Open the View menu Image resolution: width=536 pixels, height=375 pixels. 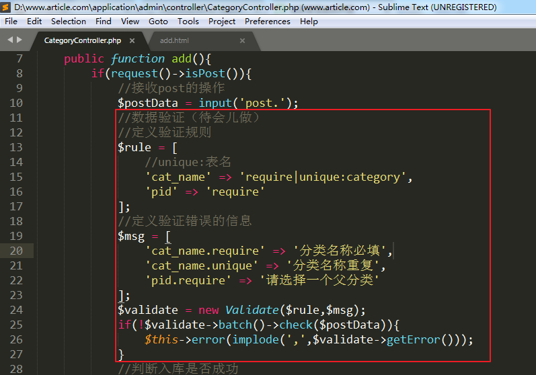click(130, 21)
